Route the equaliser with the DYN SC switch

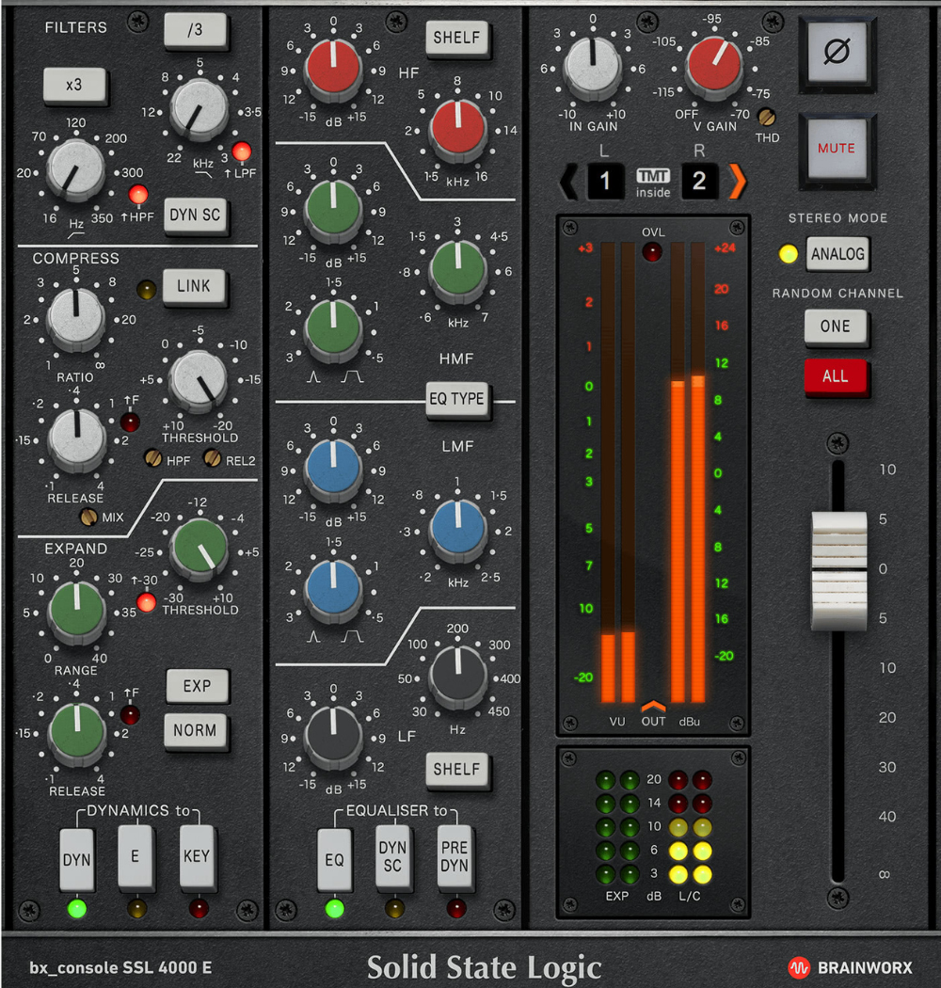393,857
